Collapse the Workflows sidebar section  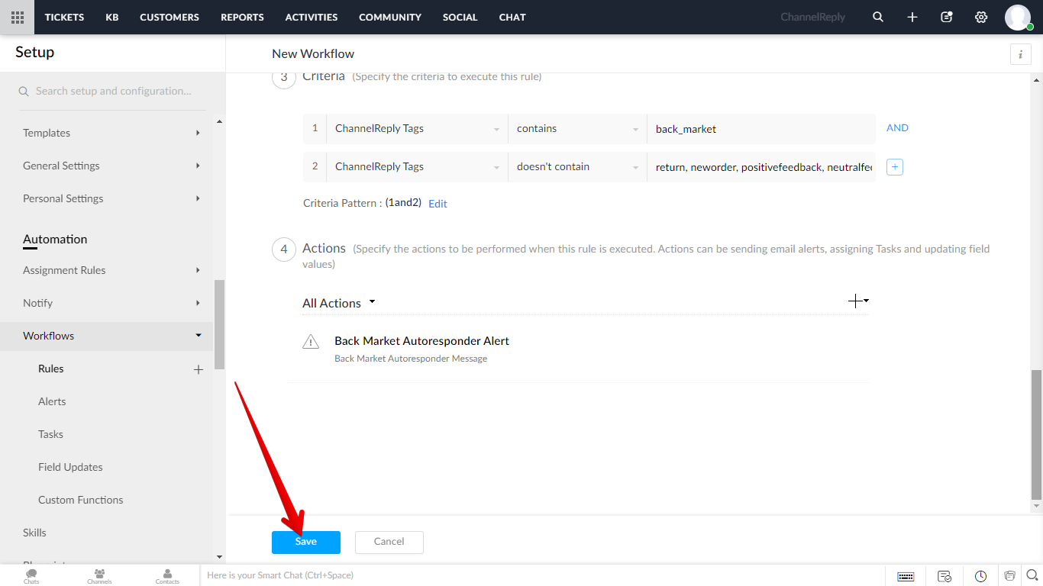click(107, 336)
